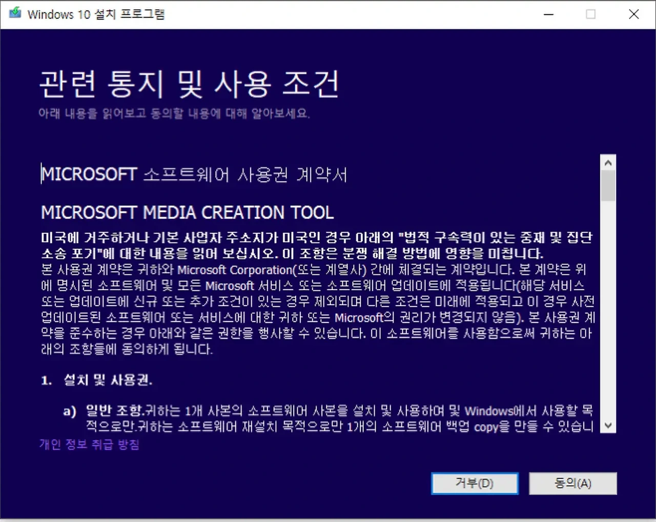This screenshot has height=522, width=656.
Task: Click the MICROSOFT MEDIA CREATION TOOL heading
Action: [x=187, y=212]
